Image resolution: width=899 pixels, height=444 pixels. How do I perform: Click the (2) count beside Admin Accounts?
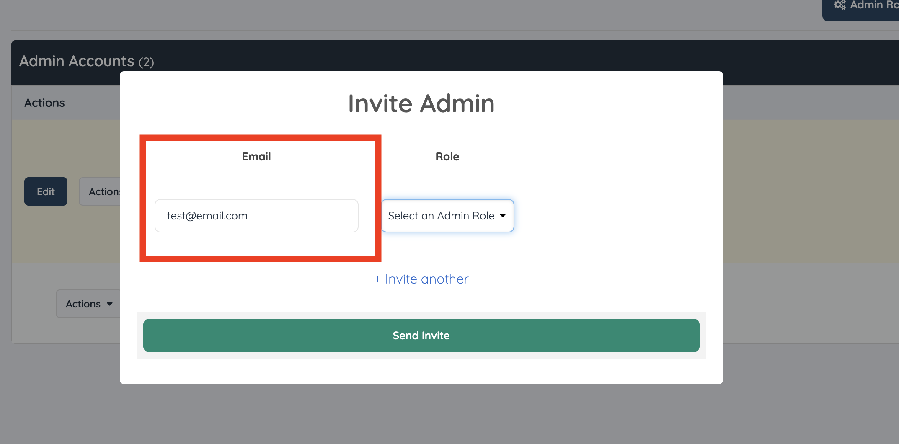coord(146,62)
